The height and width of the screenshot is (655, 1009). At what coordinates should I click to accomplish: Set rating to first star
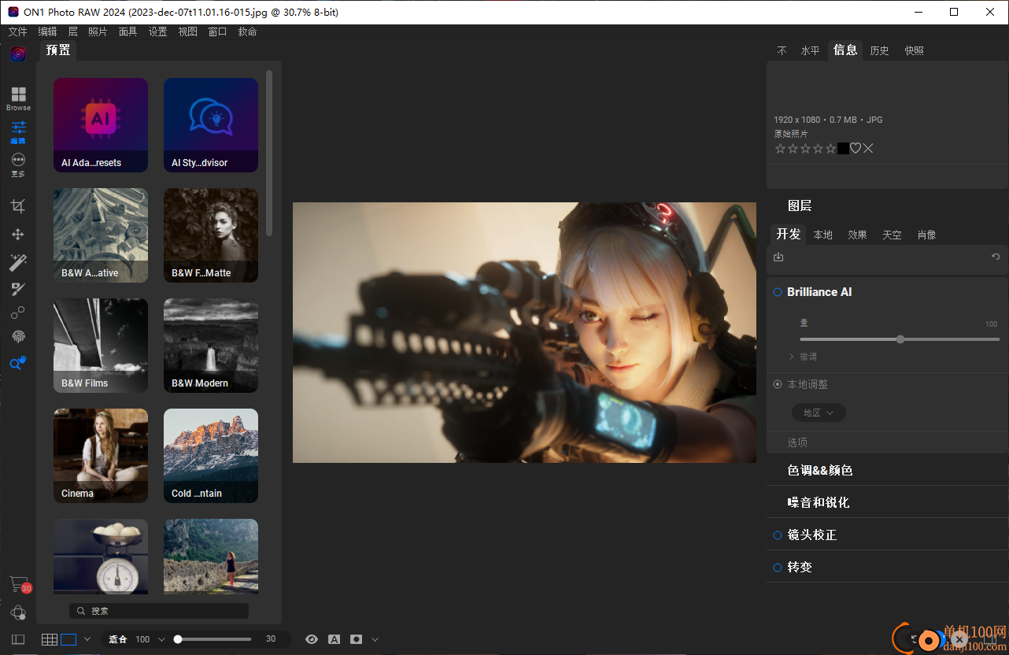click(780, 148)
